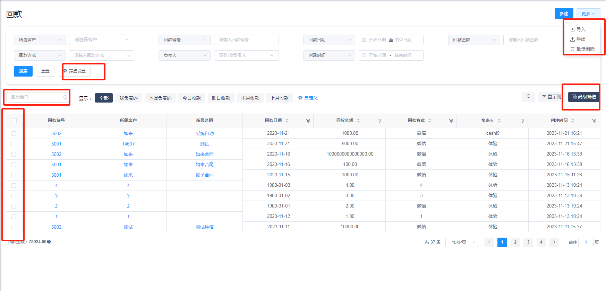Click sort arrows in 创建时间 column header
The width and height of the screenshot is (606, 291).
573,121
